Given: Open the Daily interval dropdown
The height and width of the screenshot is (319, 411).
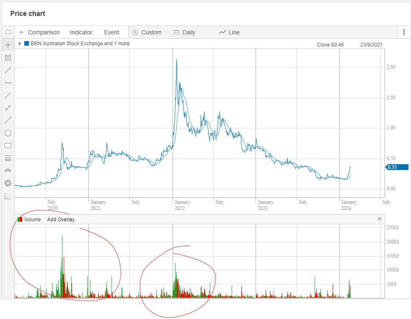Looking at the screenshot, I should click(x=184, y=32).
